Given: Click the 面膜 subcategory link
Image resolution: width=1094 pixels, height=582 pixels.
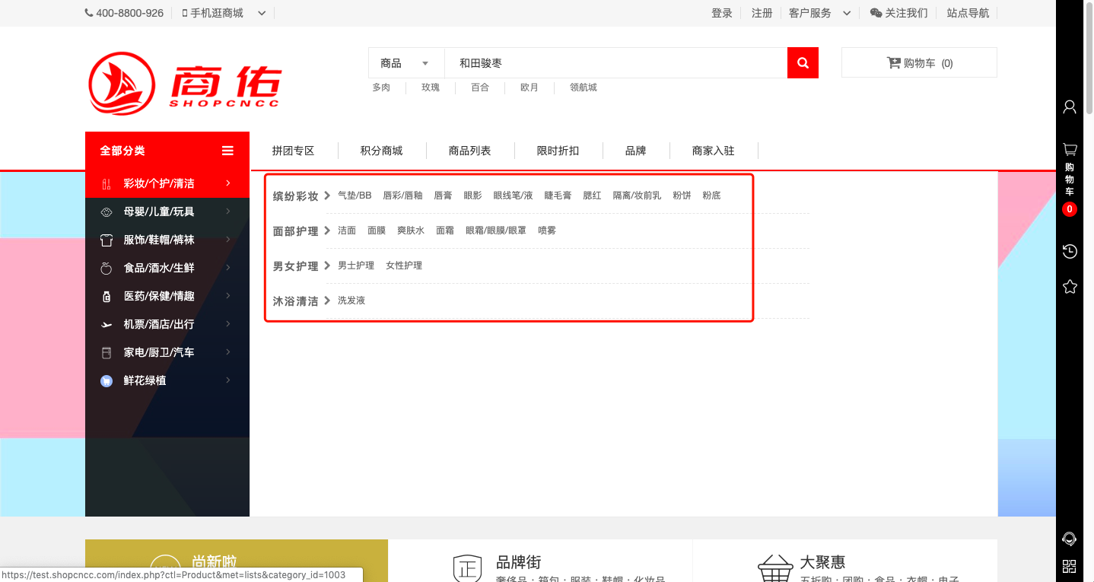Looking at the screenshot, I should (x=377, y=231).
